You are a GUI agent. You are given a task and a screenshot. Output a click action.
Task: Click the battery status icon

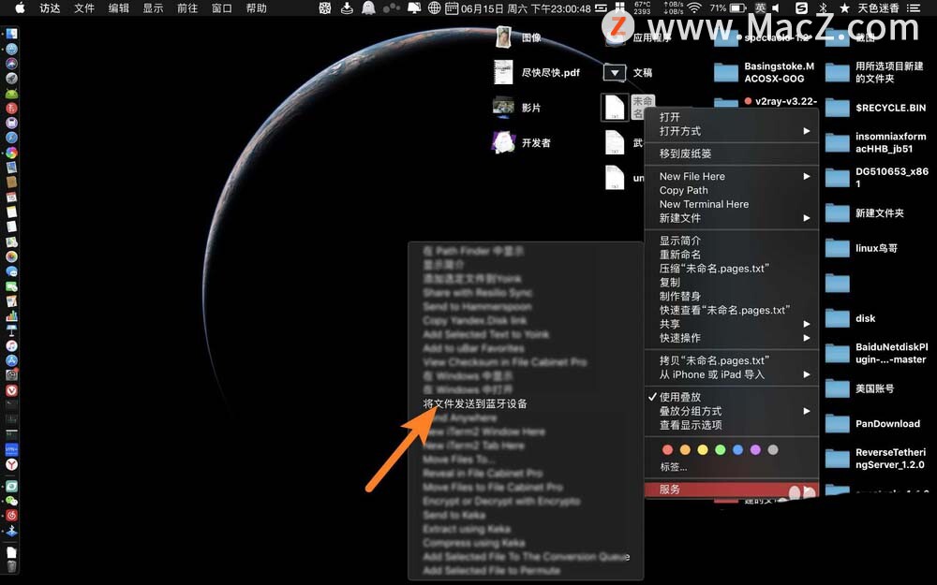(x=738, y=7)
